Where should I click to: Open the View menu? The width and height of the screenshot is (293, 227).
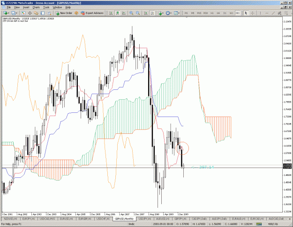tap(16, 7)
